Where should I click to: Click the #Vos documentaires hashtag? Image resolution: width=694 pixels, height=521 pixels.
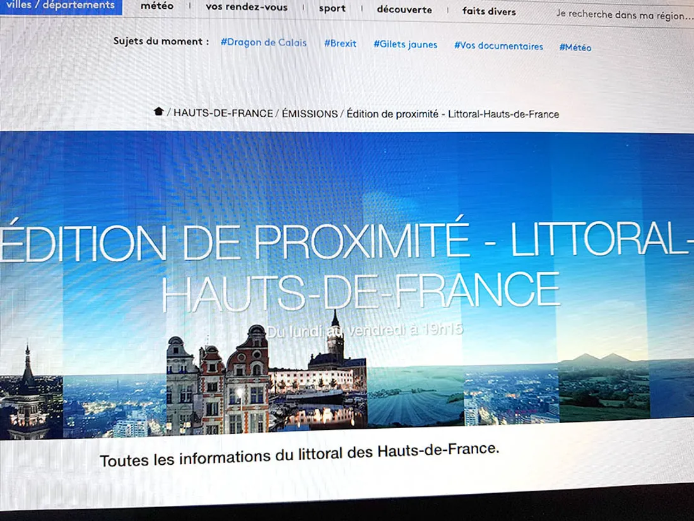coord(498,46)
